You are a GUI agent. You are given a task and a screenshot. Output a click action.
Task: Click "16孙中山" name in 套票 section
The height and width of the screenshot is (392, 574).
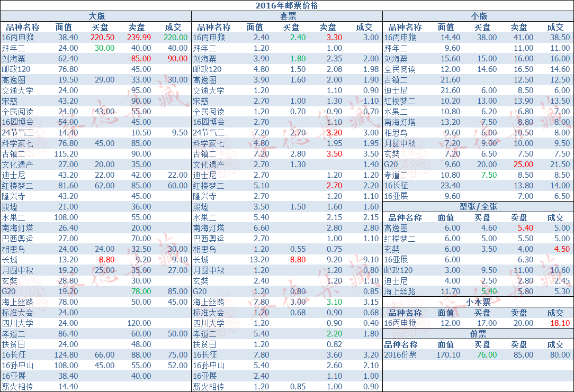pyautogui.click(x=209, y=366)
